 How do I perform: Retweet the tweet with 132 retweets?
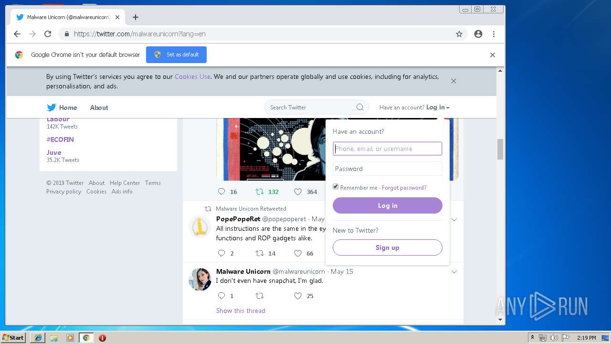click(260, 192)
